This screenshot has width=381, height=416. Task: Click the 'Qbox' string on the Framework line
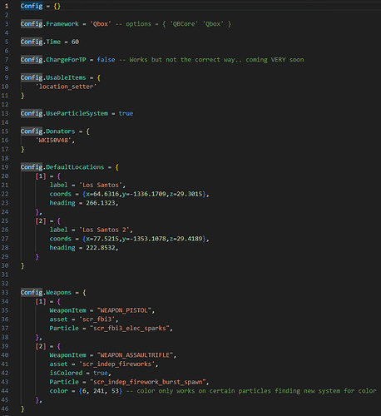101,24
